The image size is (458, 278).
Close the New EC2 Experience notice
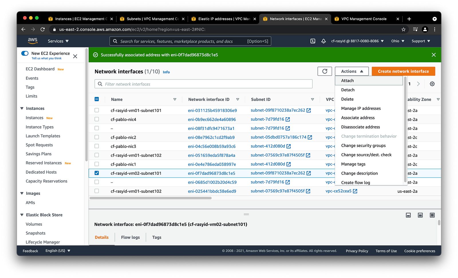(75, 56)
